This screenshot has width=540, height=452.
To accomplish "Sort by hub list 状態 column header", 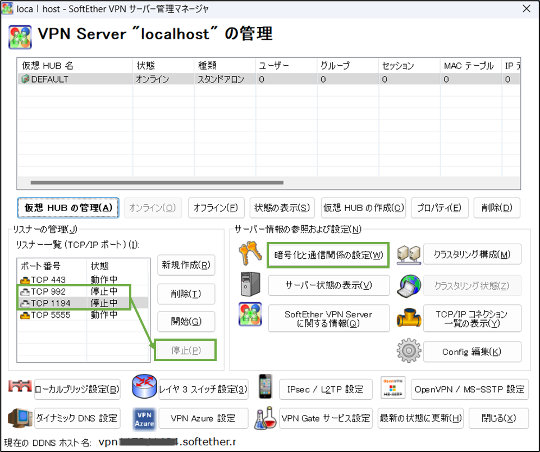I will click(163, 66).
